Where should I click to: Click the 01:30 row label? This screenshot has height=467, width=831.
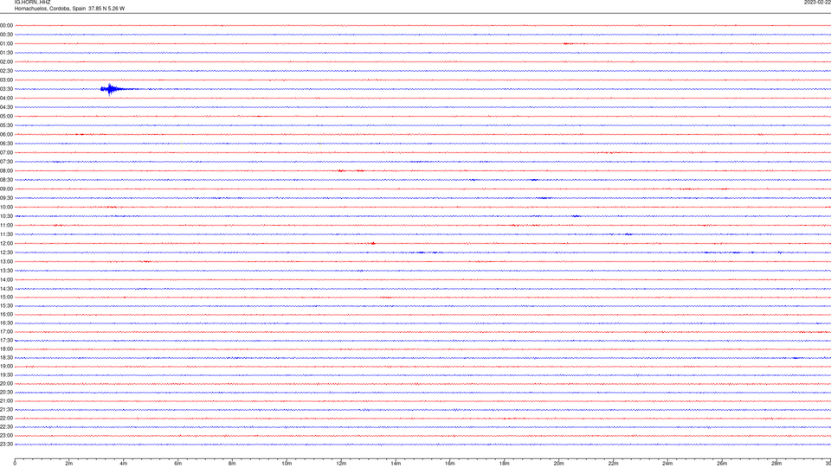point(6,53)
